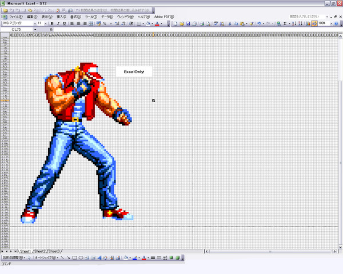Sort ascending A to Z

pos(294,23)
